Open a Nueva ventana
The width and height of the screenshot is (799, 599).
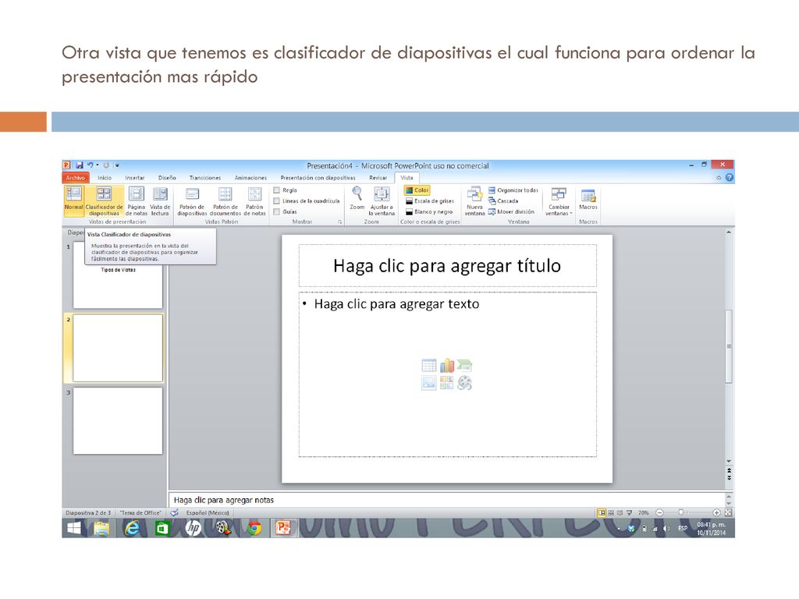[x=474, y=200]
